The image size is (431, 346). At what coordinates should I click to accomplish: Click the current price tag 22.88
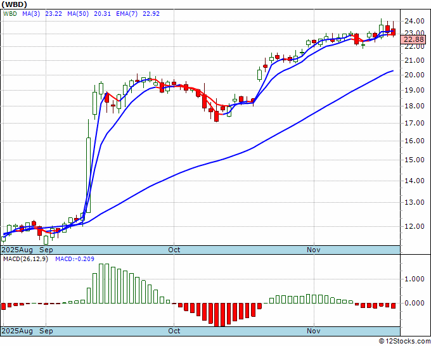pyautogui.click(x=413, y=39)
